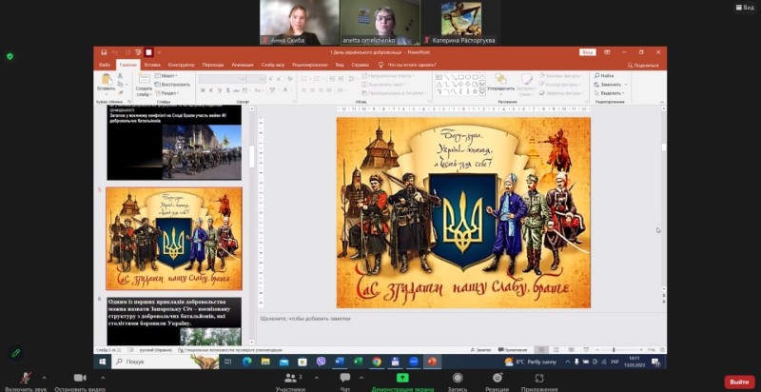The image size is (761, 392).
Task: Open the Раздел section dropdown
Action: click(x=167, y=93)
